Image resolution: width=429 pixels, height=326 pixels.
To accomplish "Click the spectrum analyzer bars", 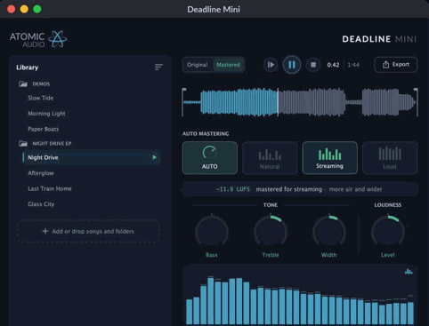I will click(x=300, y=300).
